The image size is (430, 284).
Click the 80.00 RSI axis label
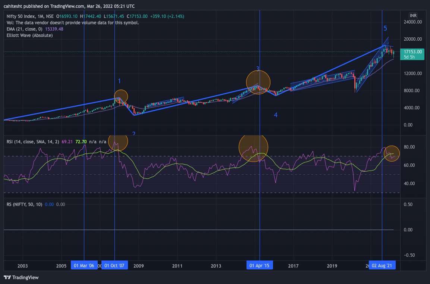[x=409, y=147]
